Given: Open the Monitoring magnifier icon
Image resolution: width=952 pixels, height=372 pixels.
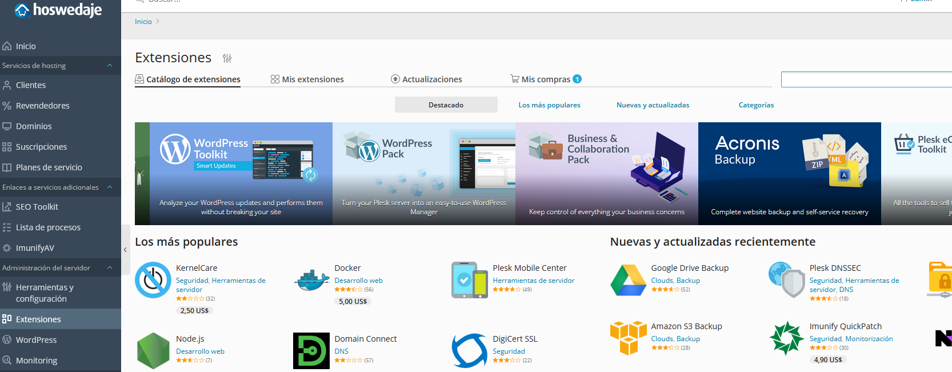Looking at the screenshot, I should click(7, 361).
